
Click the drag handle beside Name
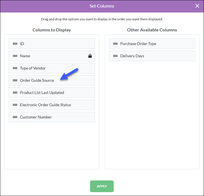[x=15, y=56]
